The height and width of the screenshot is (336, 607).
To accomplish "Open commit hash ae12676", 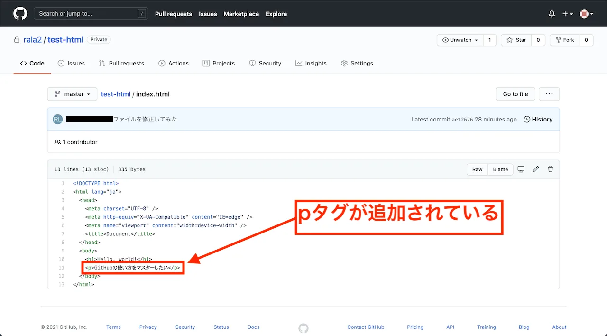I will [x=462, y=120].
